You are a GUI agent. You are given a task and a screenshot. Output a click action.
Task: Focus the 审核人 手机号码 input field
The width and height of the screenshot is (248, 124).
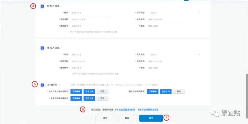pos(174,61)
